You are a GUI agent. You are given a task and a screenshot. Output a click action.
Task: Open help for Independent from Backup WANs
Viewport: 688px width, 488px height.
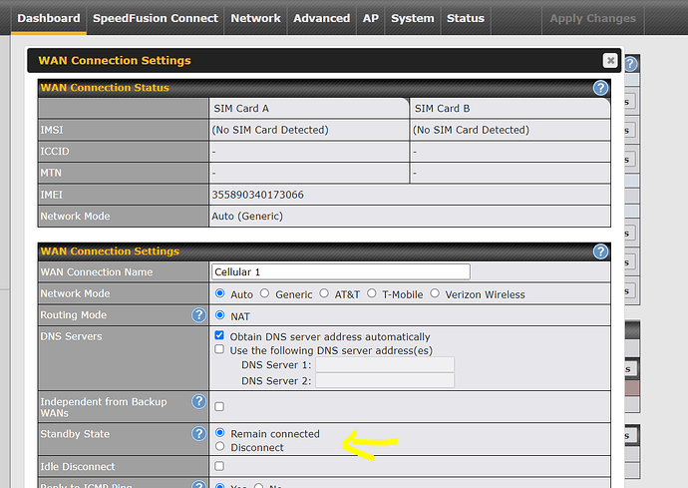[x=198, y=402]
